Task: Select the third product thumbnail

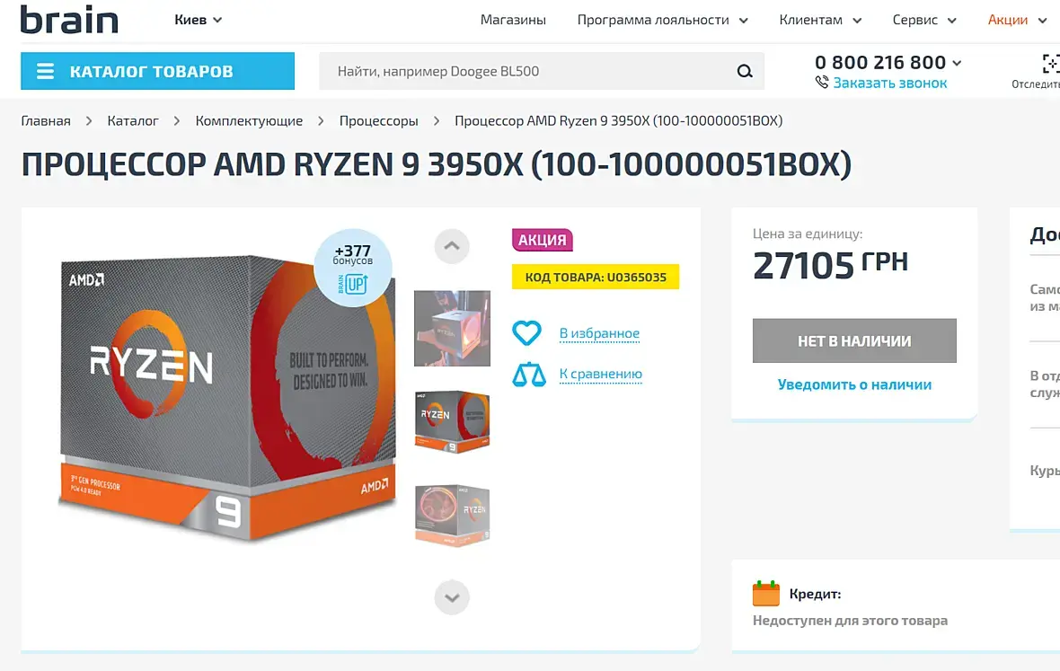Action: point(452,515)
